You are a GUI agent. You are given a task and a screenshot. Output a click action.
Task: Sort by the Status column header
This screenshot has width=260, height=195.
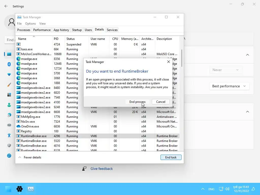(77, 39)
